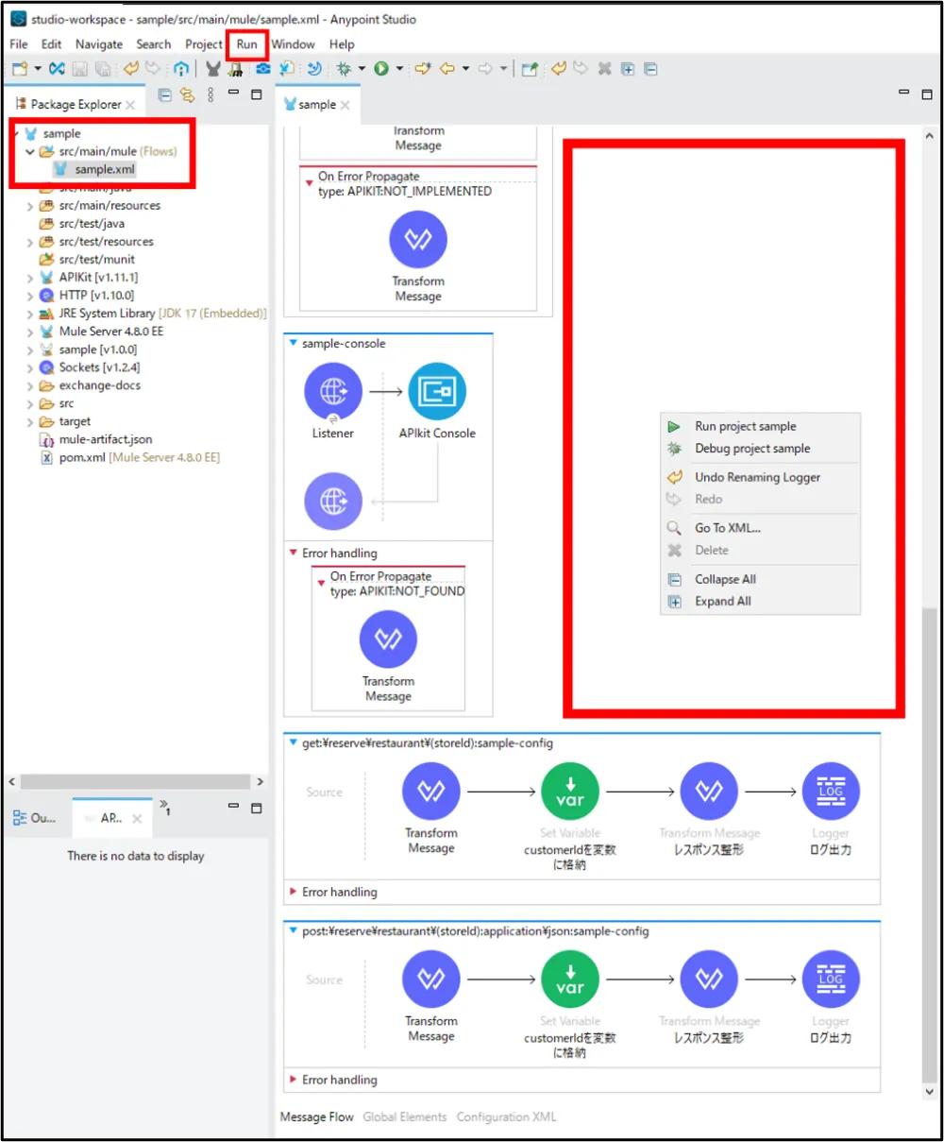Open the Project menu
944x1142 pixels.
point(204,44)
